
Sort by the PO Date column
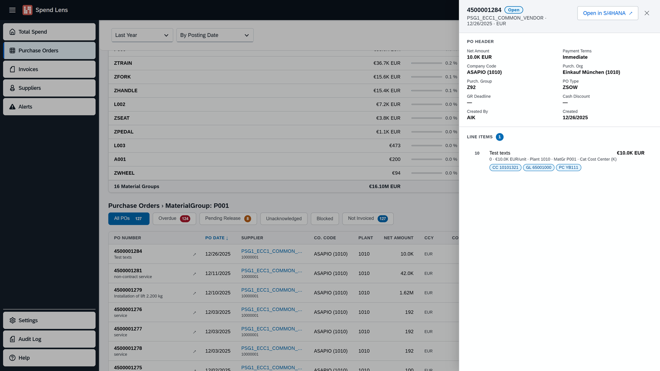(x=217, y=238)
